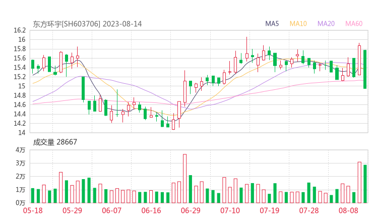Click the 成交量 28667 volume label
The height and width of the screenshot is (222, 373).
click(x=55, y=142)
